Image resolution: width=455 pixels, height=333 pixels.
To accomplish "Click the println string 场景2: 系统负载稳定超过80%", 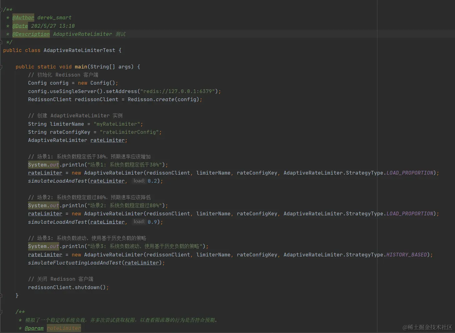I will pos(125,205).
